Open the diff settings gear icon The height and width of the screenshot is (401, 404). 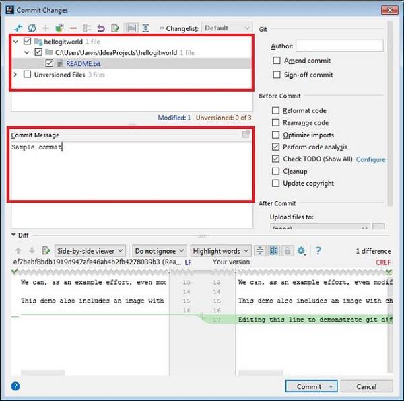click(x=301, y=251)
